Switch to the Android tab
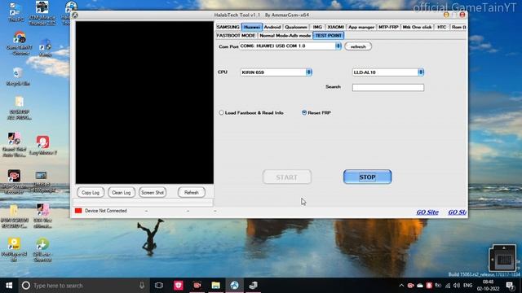This screenshot has height=293, width=522. click(272, 27)
